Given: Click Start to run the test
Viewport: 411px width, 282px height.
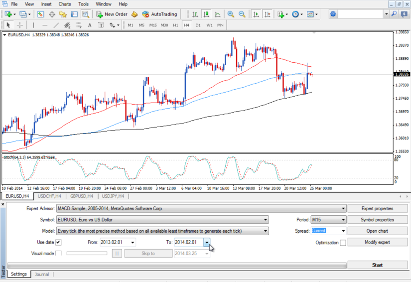Looking at the screenshot, I should (377, 265).
